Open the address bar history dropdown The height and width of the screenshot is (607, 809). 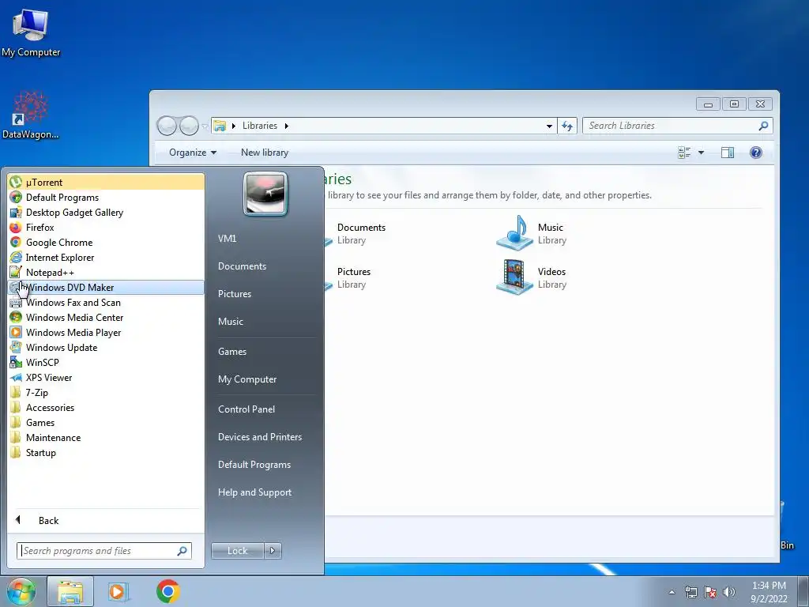pyautogui.click(x=549, y=126)
